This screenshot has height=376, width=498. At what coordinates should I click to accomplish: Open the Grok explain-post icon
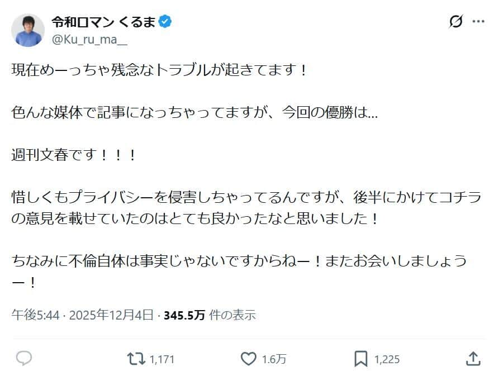456,22
